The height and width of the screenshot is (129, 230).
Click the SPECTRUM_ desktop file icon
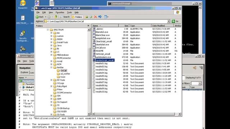coord(23,20)
